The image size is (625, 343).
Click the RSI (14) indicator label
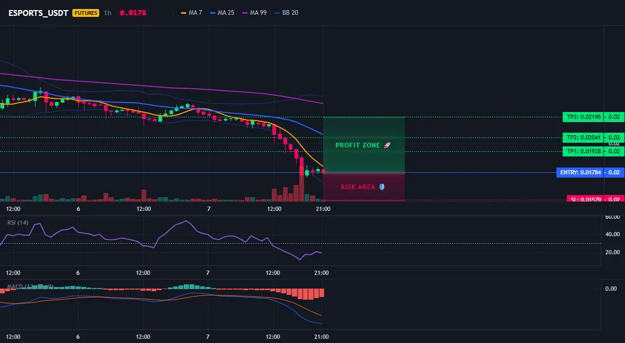pos(18,223)
